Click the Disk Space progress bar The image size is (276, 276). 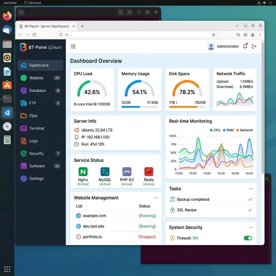[187, 107]
